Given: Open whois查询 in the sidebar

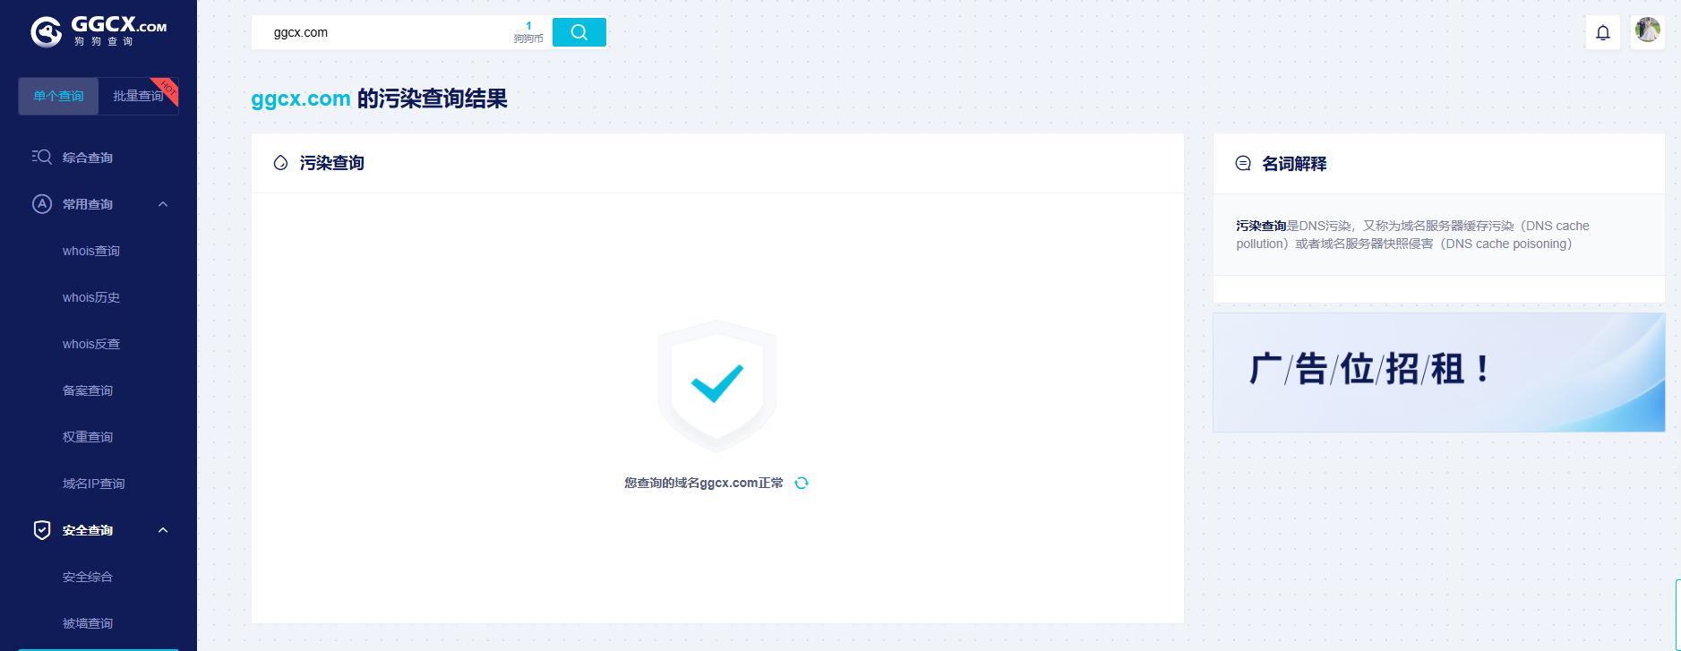Looking at the screenshot, I should point(91,251).
